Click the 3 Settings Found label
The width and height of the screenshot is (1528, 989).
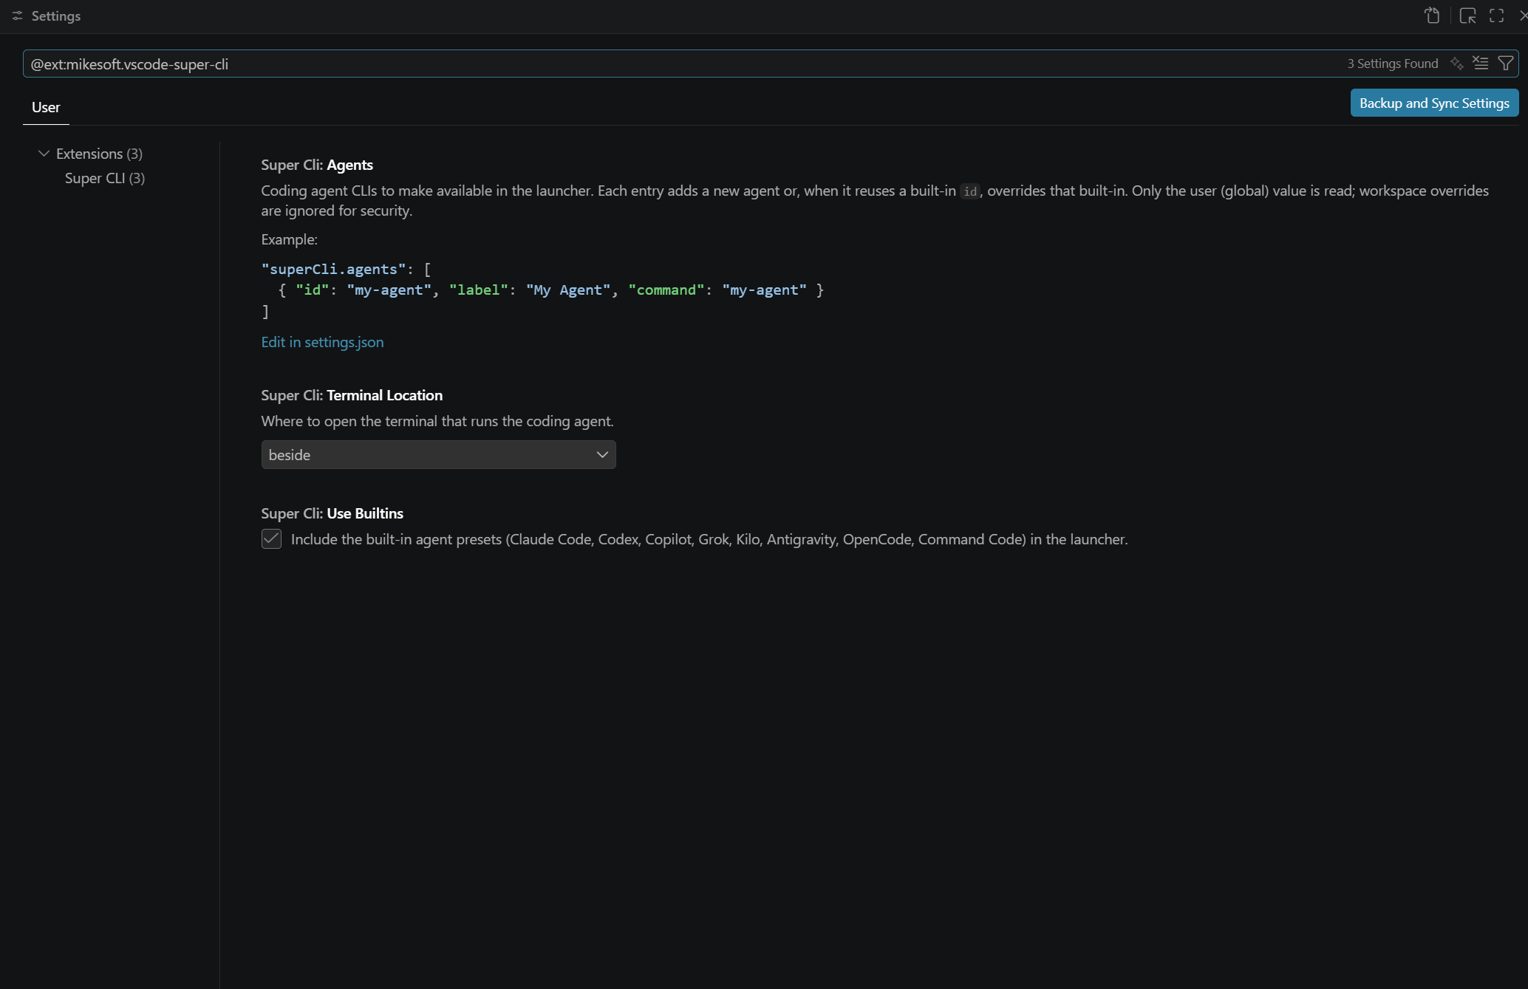point(1392,64)
